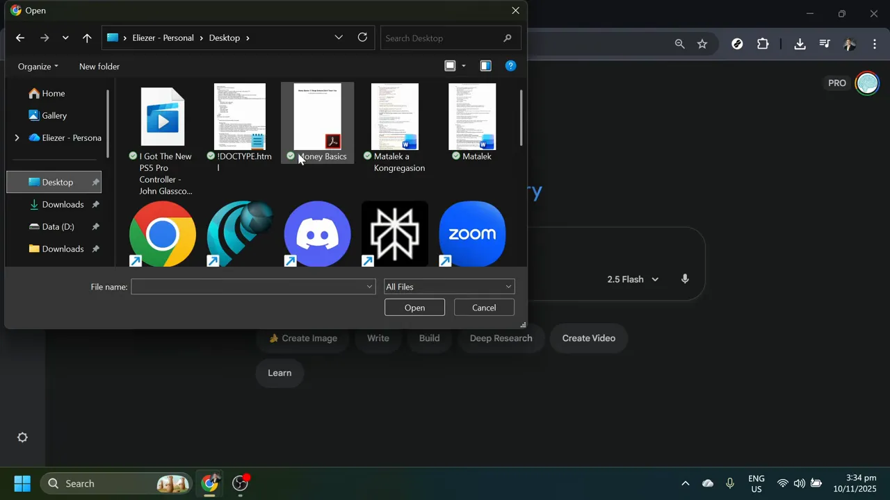Select the Perplexity shortcut
Image resolution: width=890 pixels, height=500 pixels.
click(x=395, y=234)
